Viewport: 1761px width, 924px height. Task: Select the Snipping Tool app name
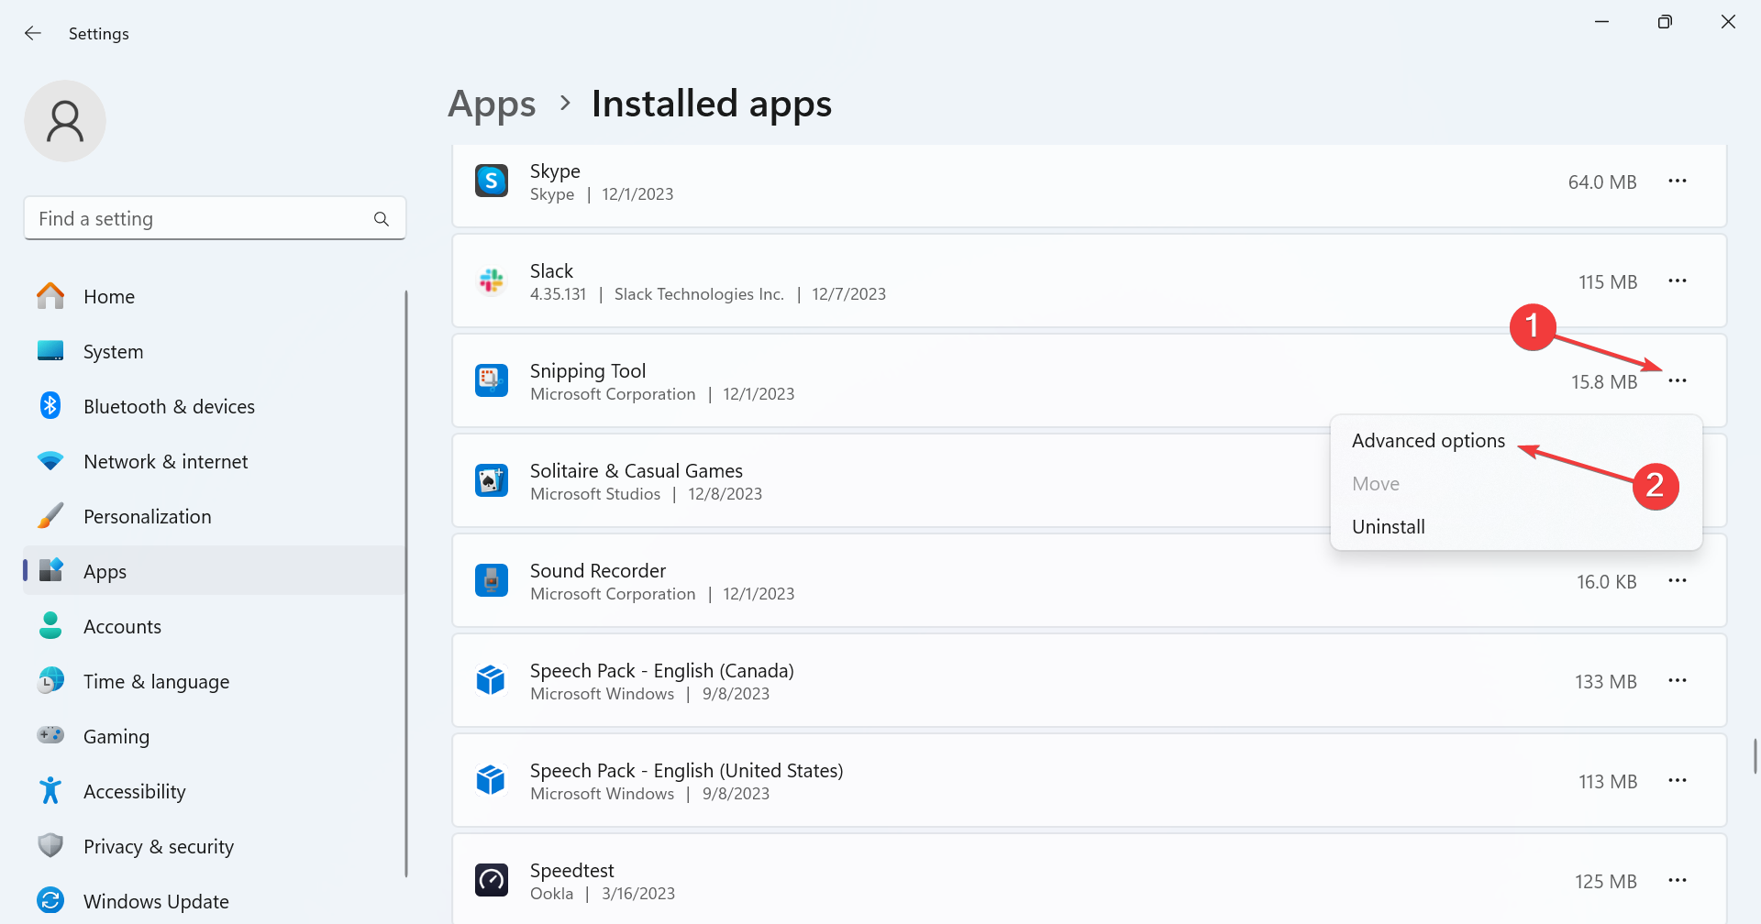coord(588,371)
